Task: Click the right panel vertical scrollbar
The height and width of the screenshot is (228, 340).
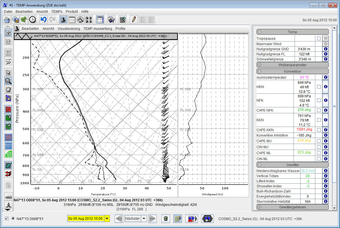Action: point(334,106)
